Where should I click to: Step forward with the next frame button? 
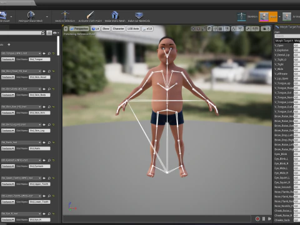click(269, 219)
